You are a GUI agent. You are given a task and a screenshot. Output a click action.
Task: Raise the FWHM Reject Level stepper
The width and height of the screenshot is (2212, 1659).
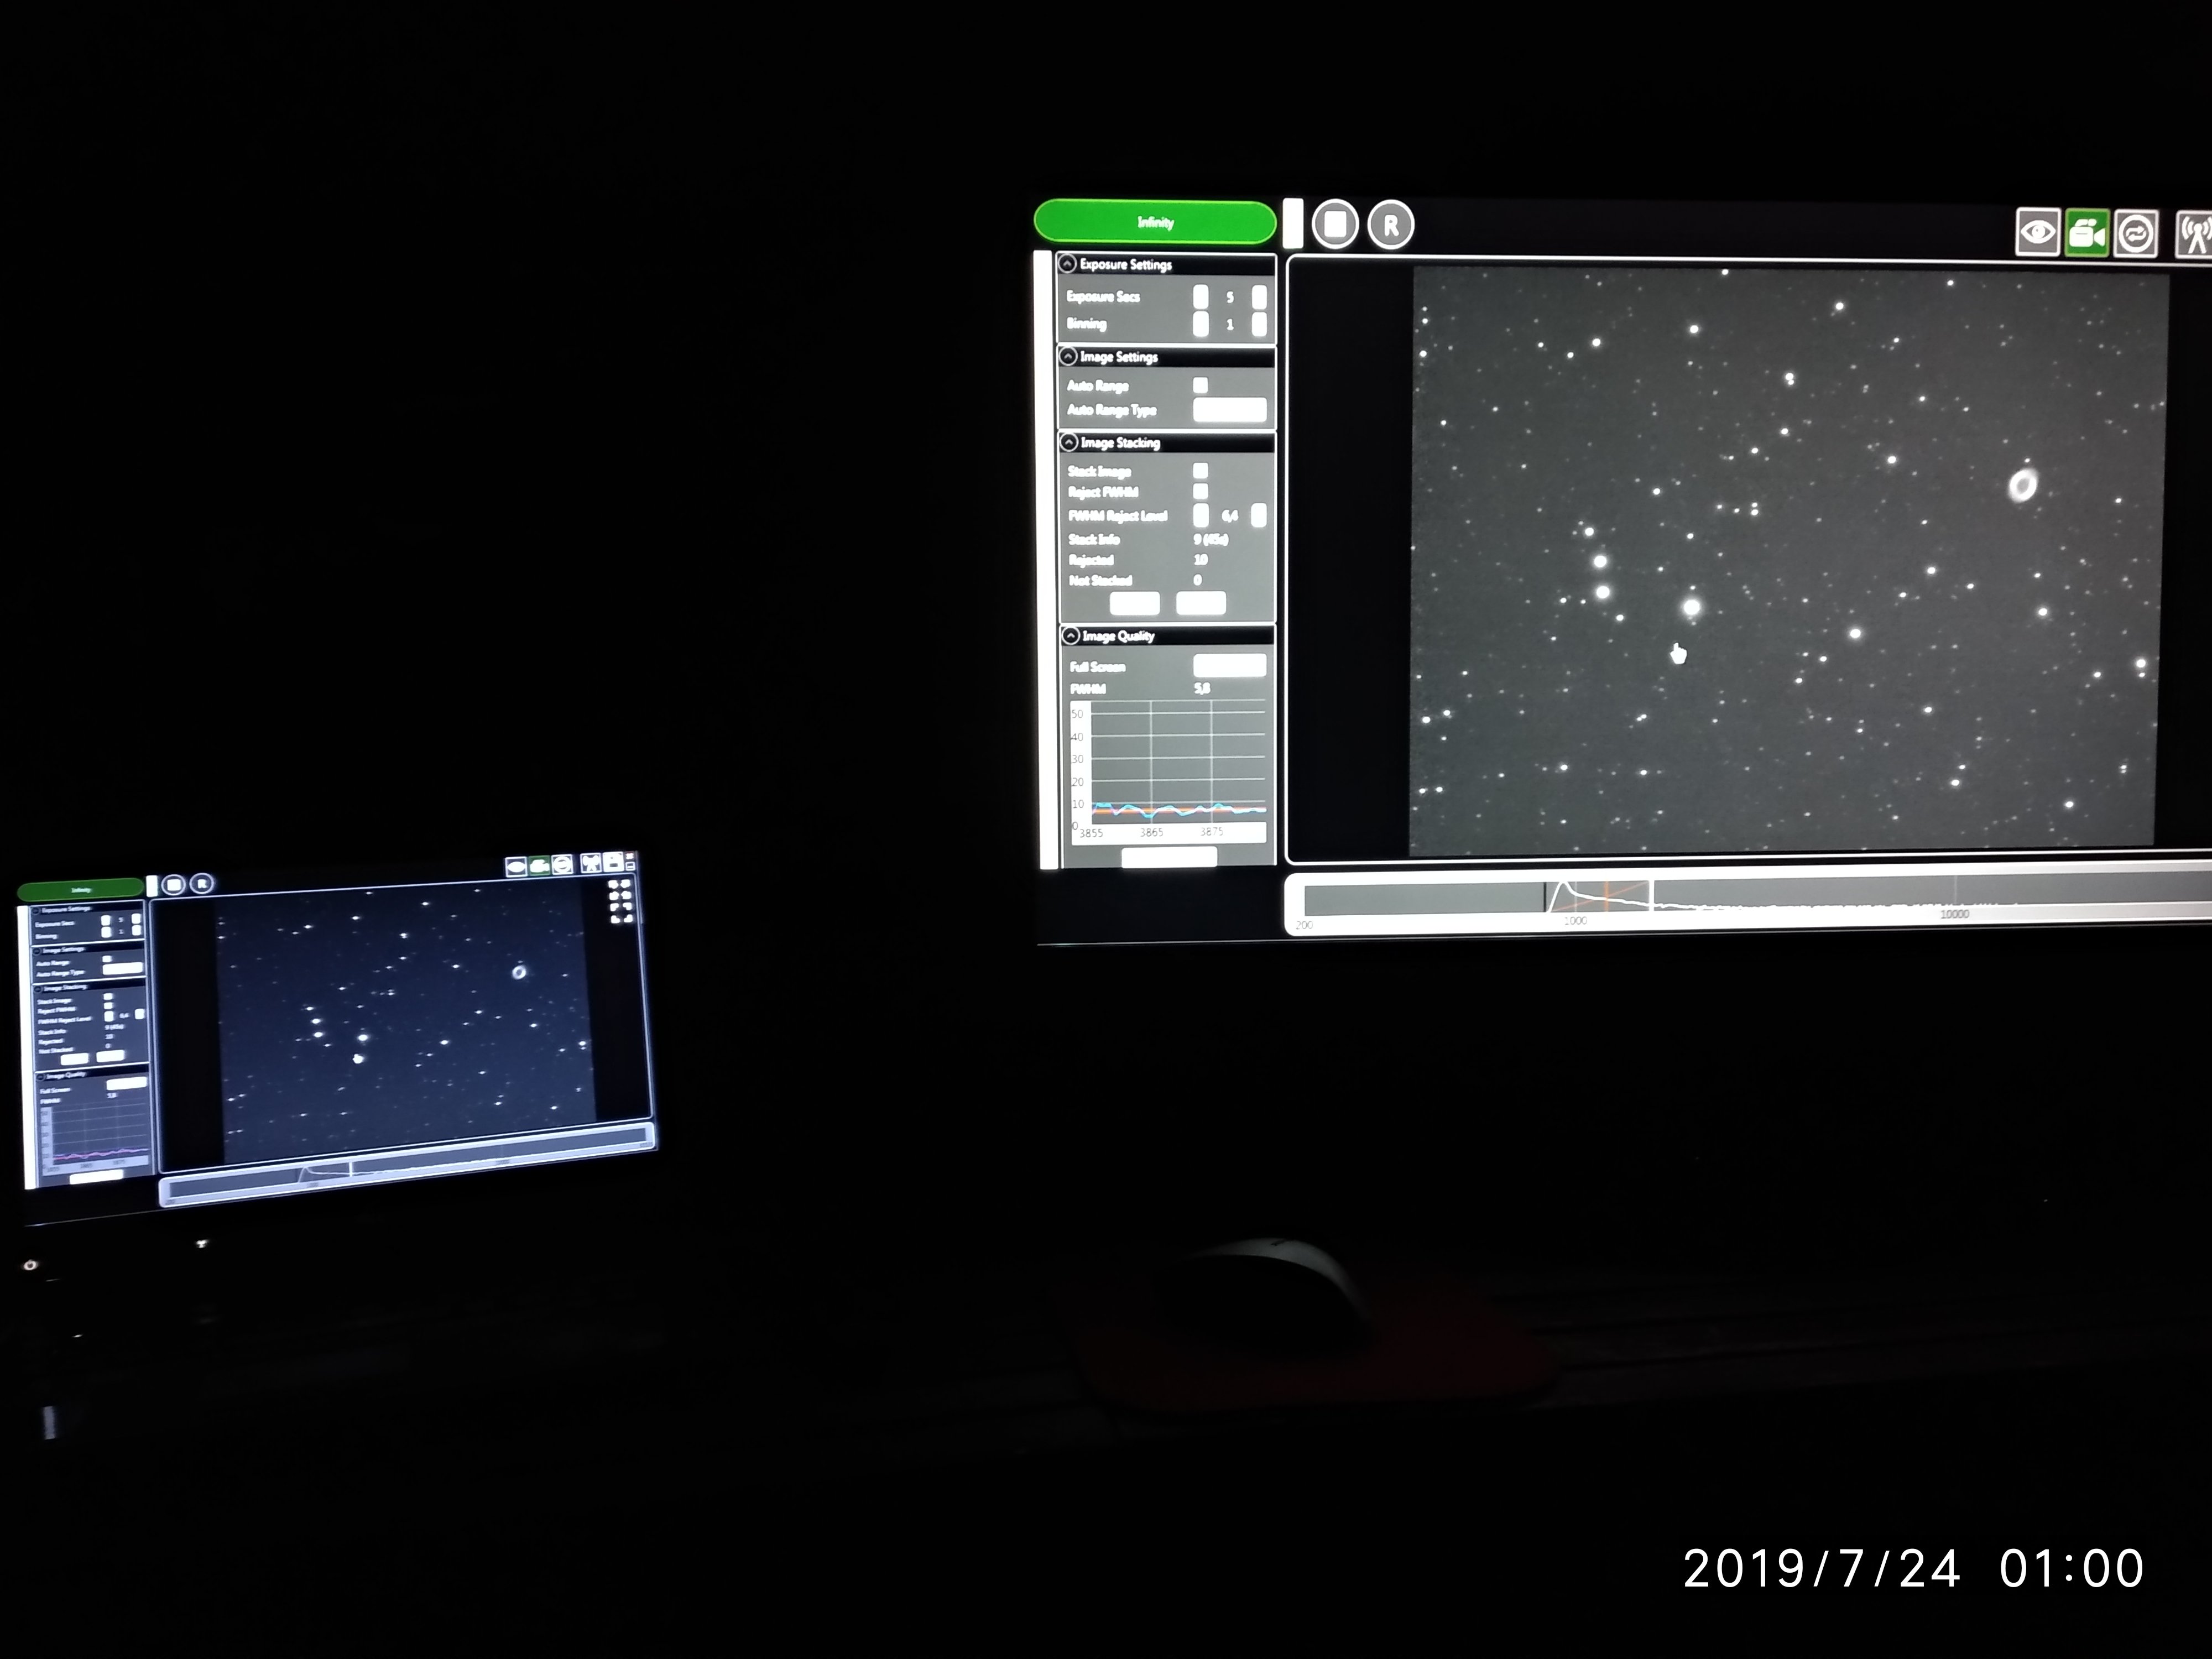tap(1259, 516)
